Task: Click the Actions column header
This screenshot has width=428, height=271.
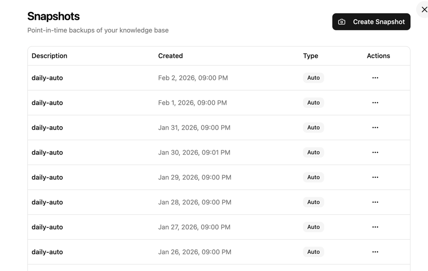Action: [378, 55]
